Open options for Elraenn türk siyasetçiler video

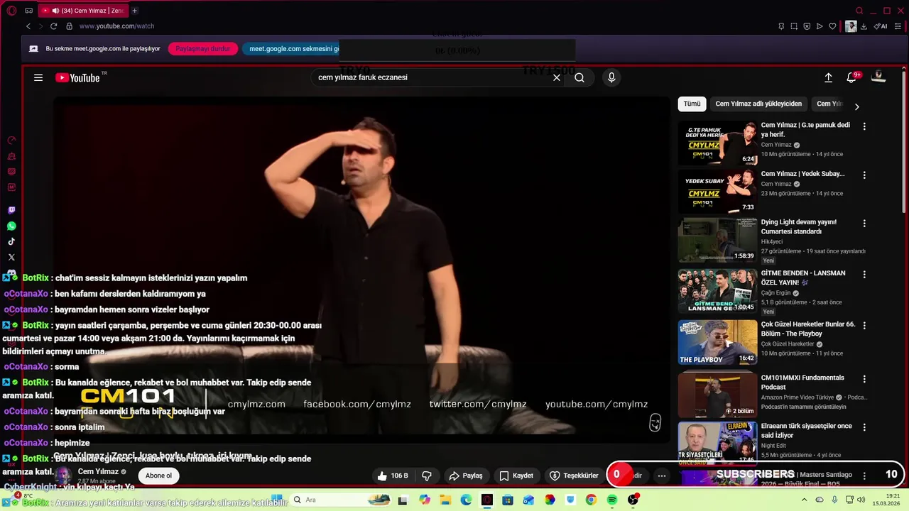[x=864, y=427]
